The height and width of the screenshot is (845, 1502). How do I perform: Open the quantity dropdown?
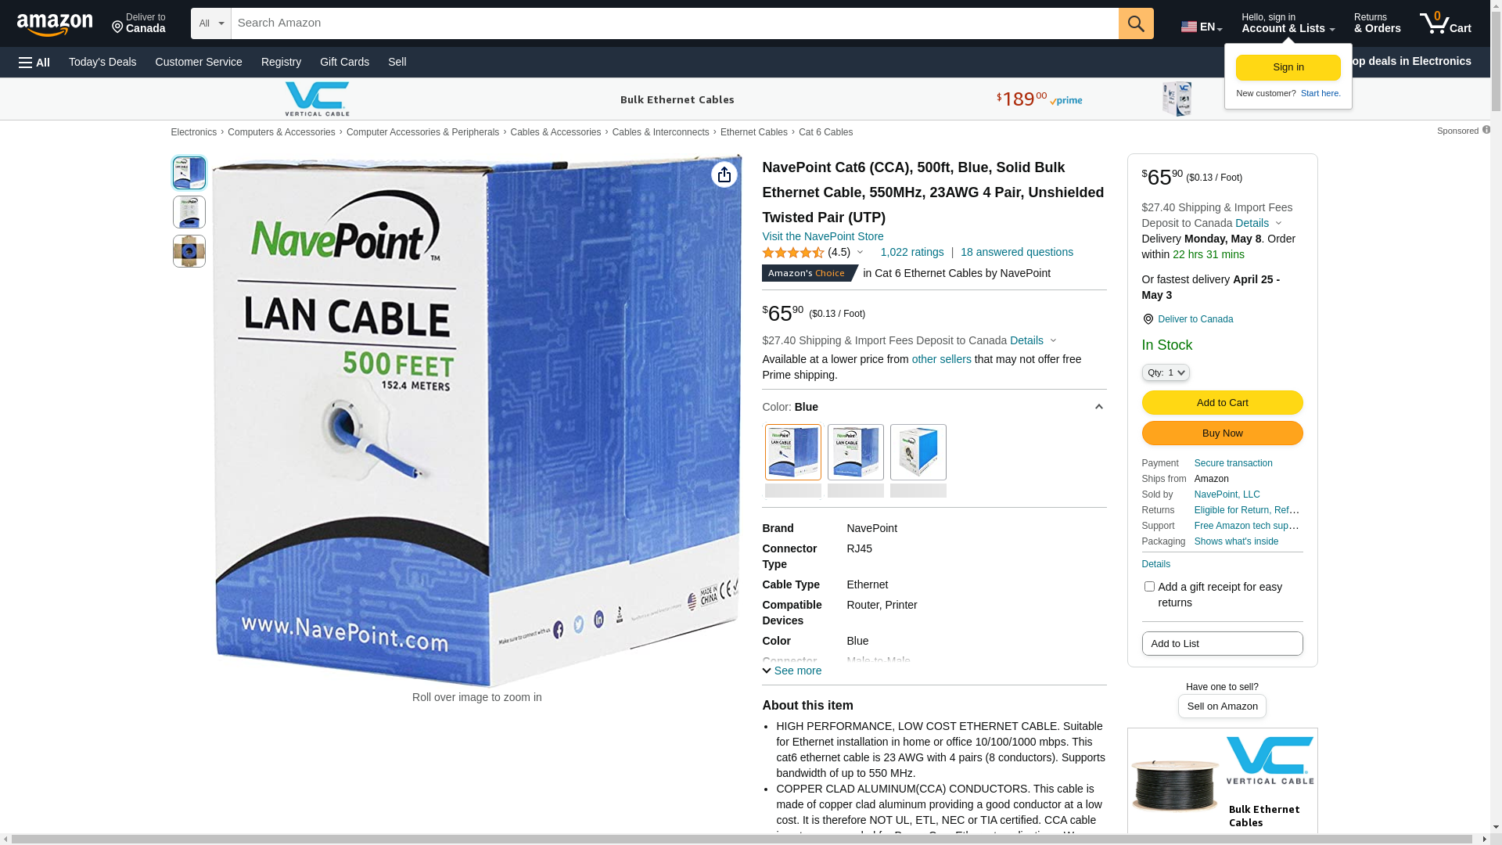(1166, 373)
